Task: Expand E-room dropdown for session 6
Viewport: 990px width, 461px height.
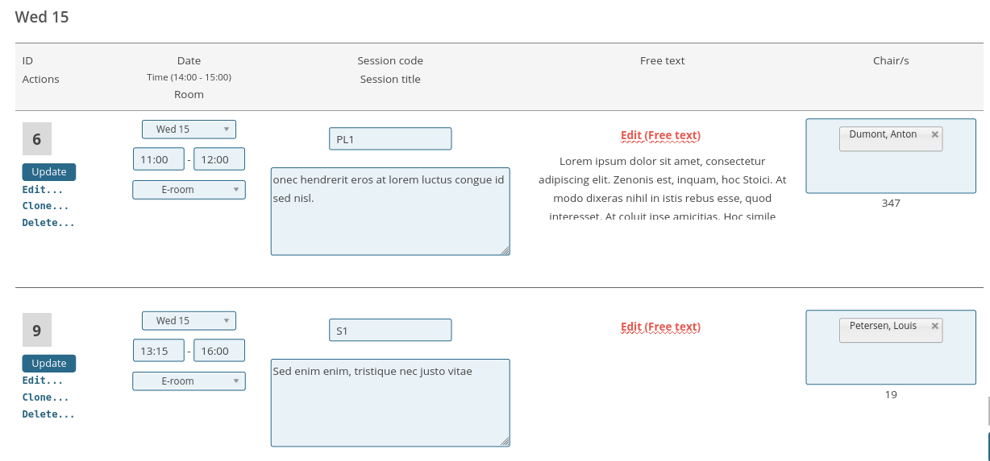Action: [x=189, y=190]
